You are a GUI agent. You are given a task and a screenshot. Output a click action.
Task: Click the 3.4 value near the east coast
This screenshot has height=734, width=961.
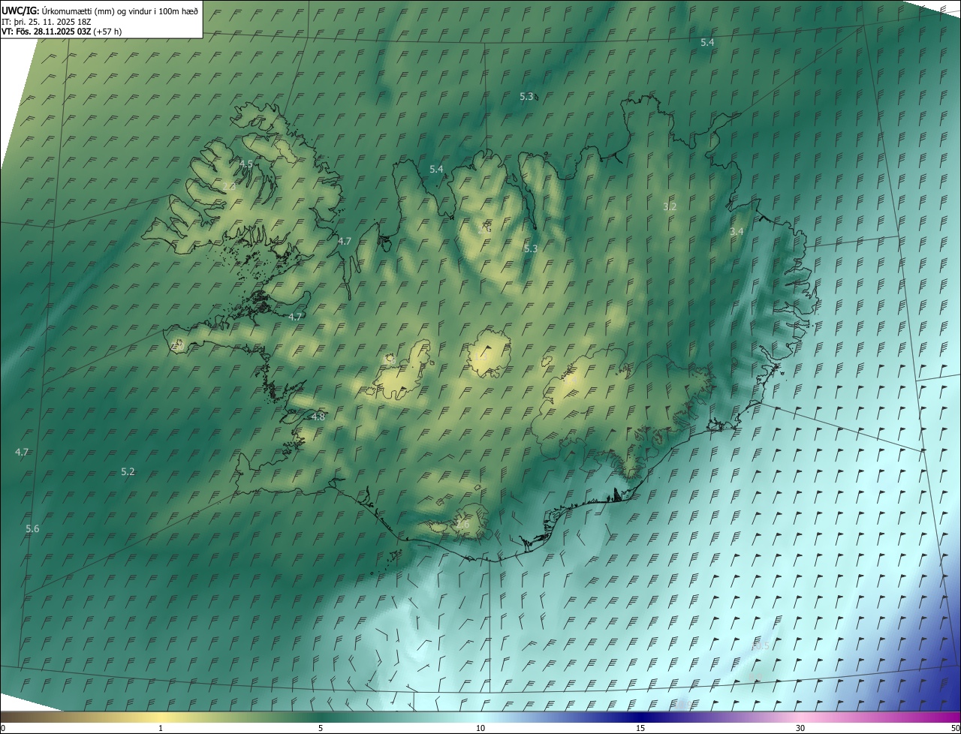point(737,232)
